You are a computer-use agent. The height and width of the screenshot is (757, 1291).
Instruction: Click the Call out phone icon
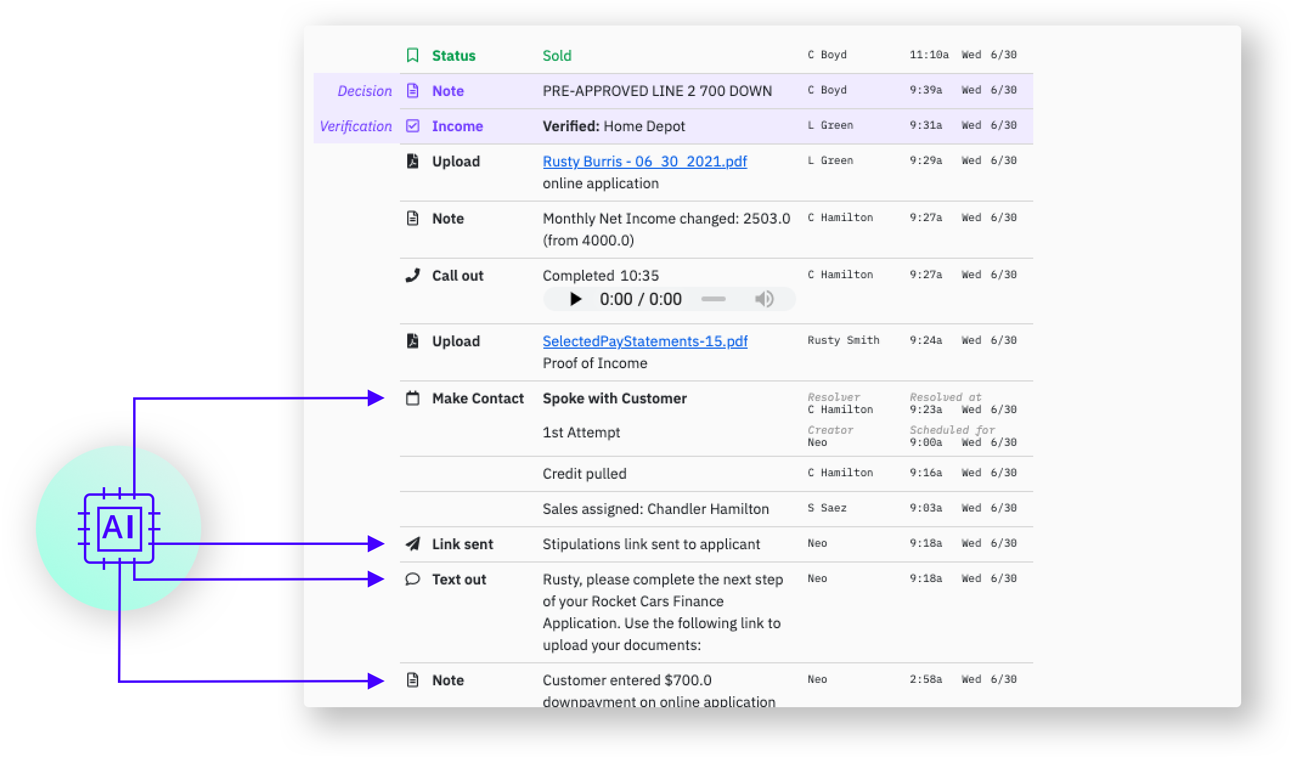coord(413,275)
